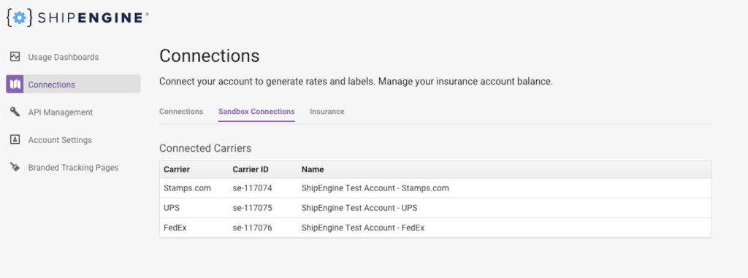748x278 pixels.
Task: Click the Stamps.com carrier cell
Action: click(x=188, y=188)
